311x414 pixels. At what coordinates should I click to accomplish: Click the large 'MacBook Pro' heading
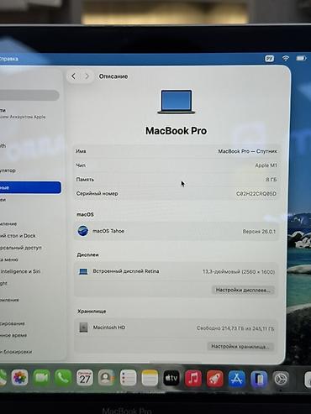(176, 131)
